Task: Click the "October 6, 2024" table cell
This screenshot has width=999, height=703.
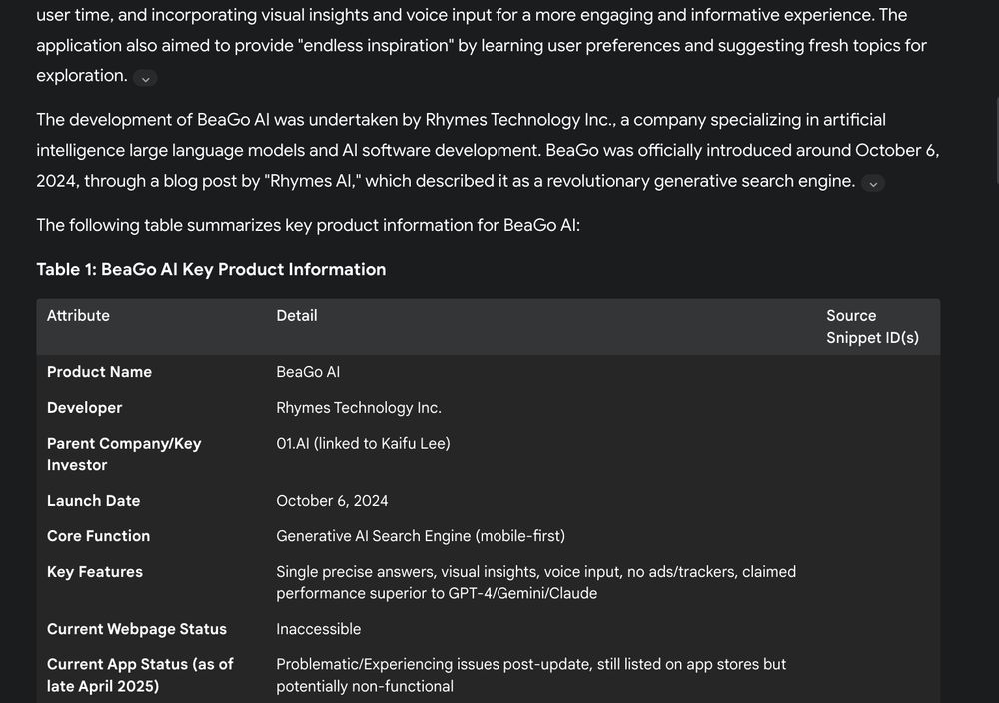Action: (332, 501)
